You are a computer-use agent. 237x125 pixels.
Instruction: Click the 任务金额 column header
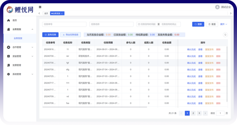[x=167, y=43]
